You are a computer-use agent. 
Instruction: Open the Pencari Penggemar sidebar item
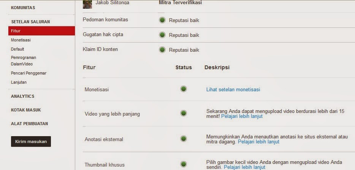click(29, 73)
